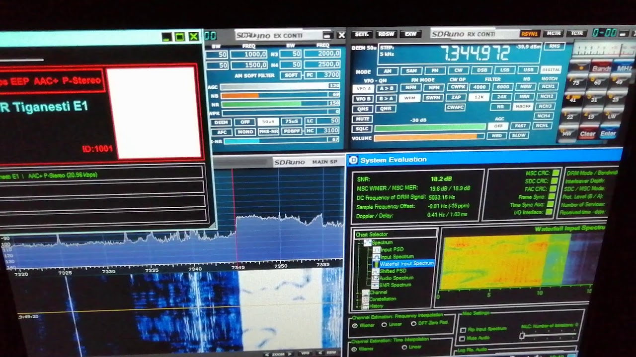The width and height of the screenshot is (636, 357).
Task: Select the 24K filter
Action: (x=502, y=97)
